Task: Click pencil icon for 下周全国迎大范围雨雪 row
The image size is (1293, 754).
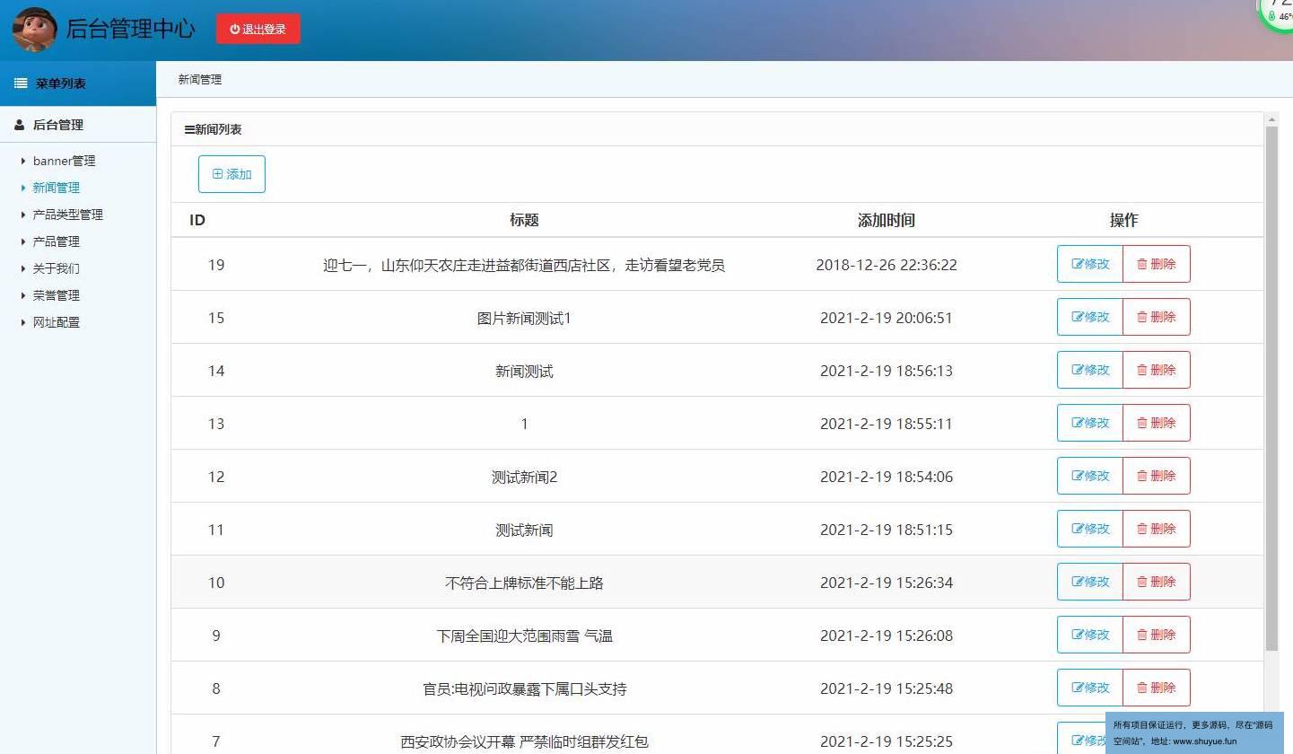Action: 1078,635
